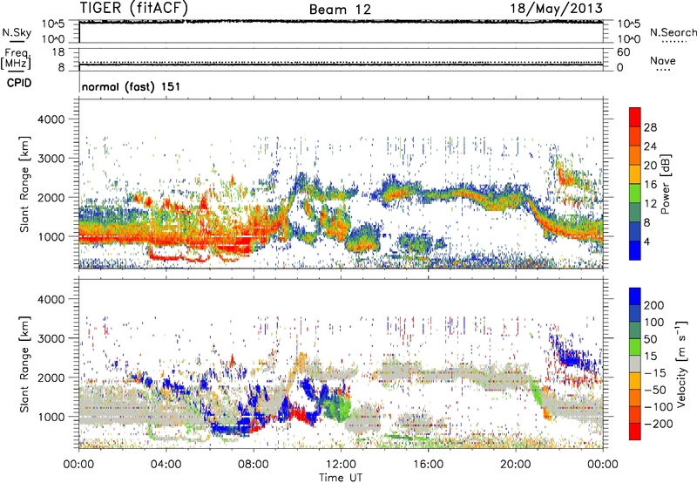Pick the red top segment of power colorbar
The width and height of the screenshot is (697, 483).
click(x=635, y=117)
